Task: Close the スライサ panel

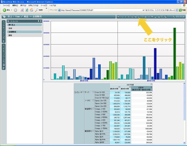Action: [x=41, y=21]
